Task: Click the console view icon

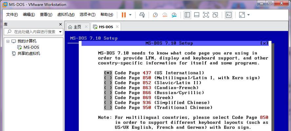Action: coord(229,15)
